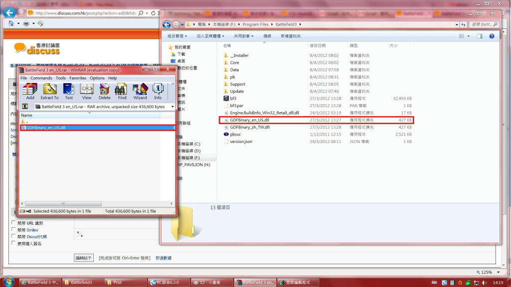
Task: Open Explorer help with the question mark icon
Action: pos(492,36)
